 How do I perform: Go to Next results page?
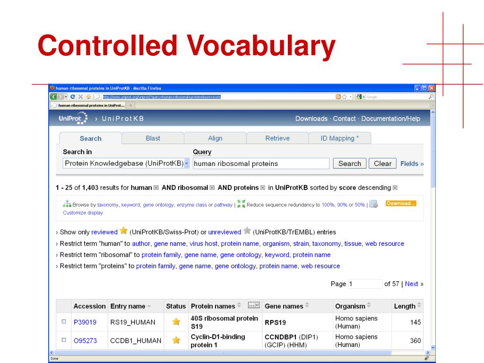click(x=412, y=284)
